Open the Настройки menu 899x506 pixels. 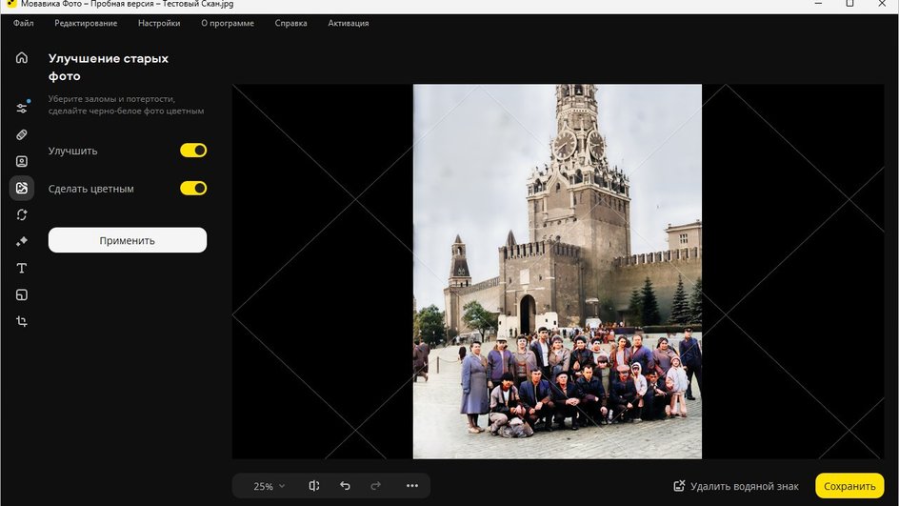(159, 23)
